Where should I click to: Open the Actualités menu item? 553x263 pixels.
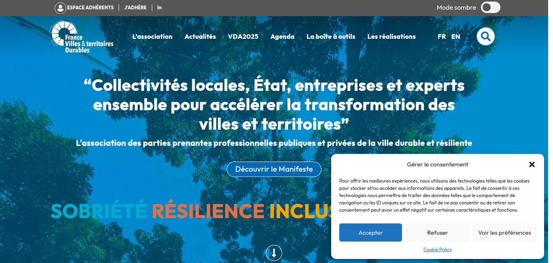click(x=200, y=36)
